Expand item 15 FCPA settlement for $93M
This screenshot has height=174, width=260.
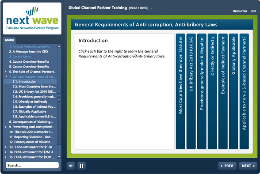pos(6,157)
